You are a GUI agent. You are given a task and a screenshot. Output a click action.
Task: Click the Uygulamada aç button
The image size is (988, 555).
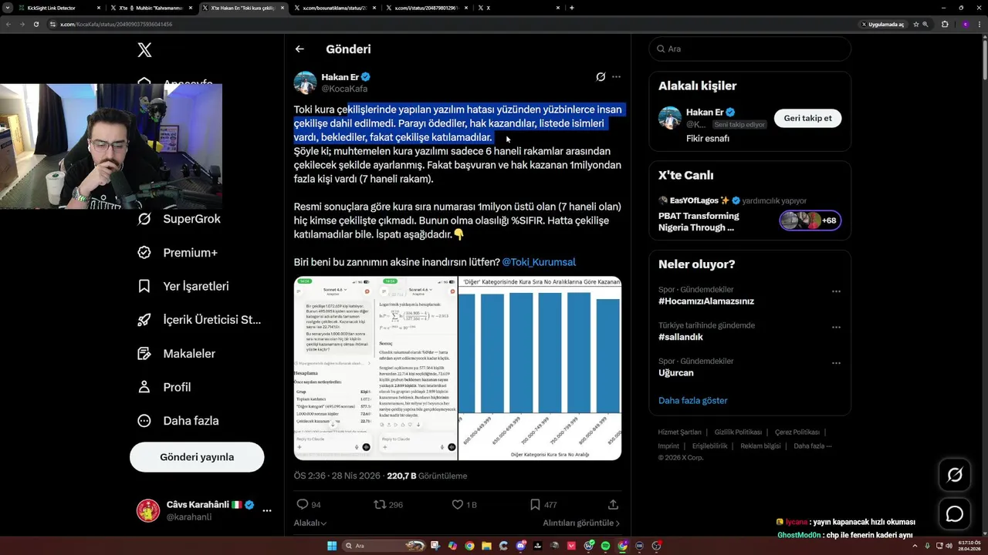(x=882, y=24)
